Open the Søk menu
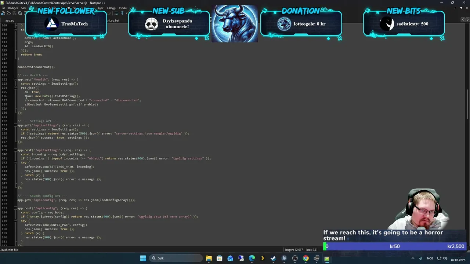470x264 pixels. [x=24, y=8]
